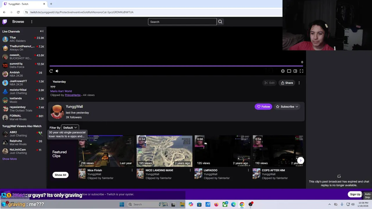Collapse chat with the player side panel icon

[x=295, y=71]
